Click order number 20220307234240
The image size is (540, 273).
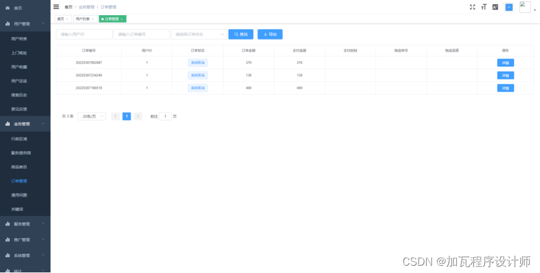[x=89, y=75]
